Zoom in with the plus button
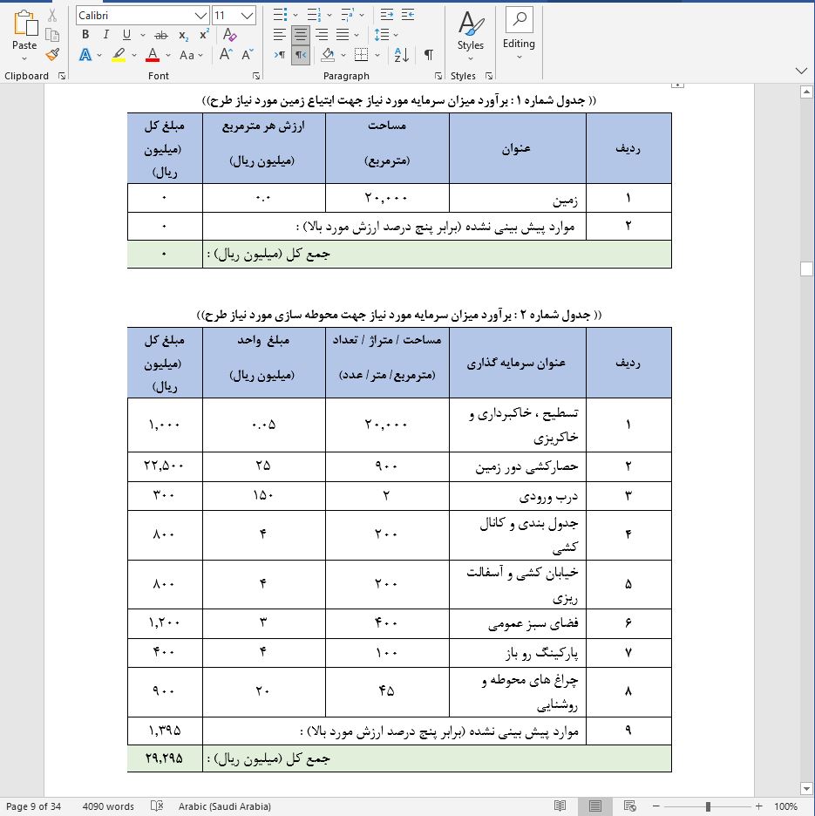 [x=759, y=806]
